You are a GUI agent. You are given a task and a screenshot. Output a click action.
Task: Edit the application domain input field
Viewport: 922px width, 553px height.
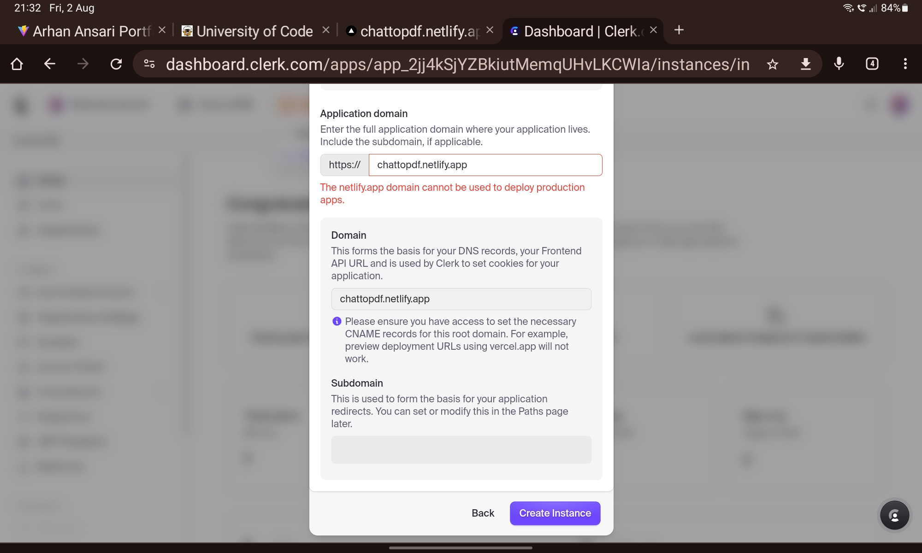coord(485,165)
